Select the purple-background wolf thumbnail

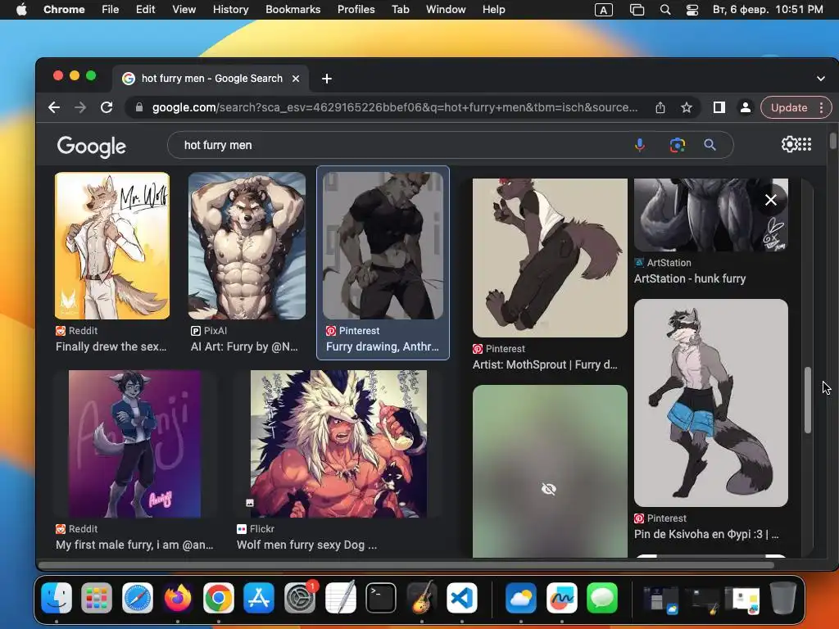tap(135, 443)
